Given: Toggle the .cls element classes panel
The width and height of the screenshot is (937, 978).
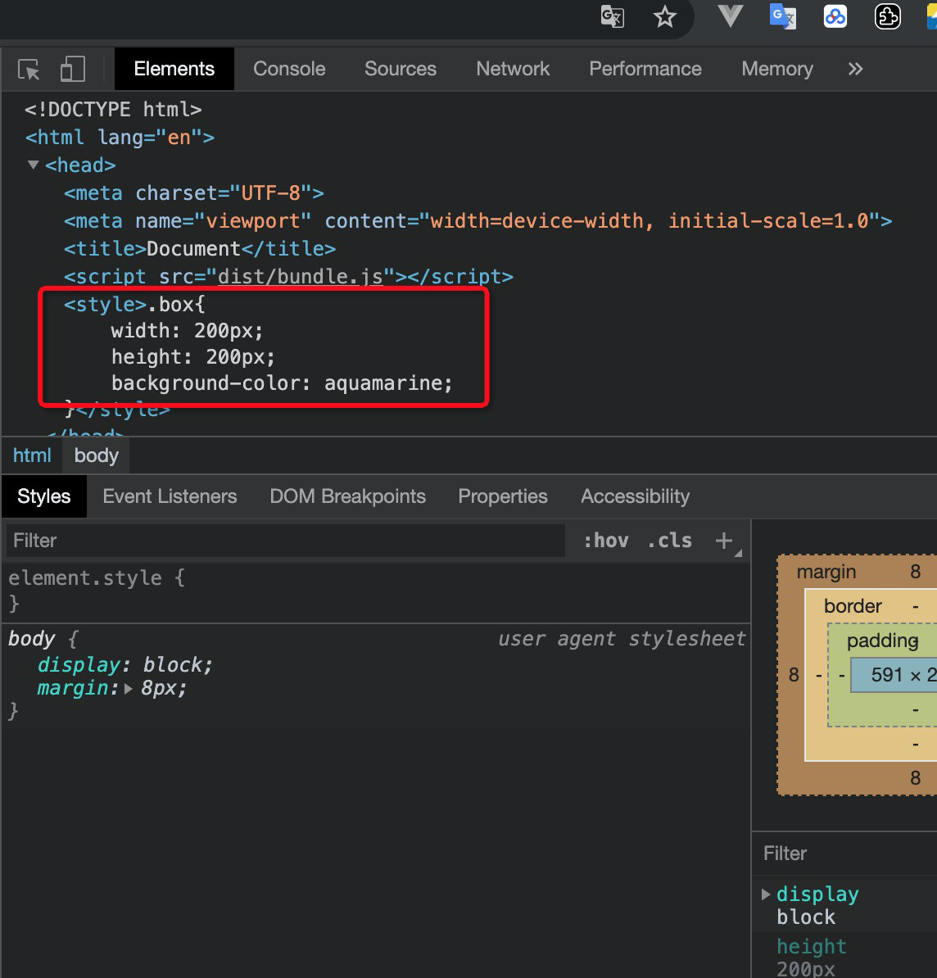Looking at the screenshot, I should point(670,541).
